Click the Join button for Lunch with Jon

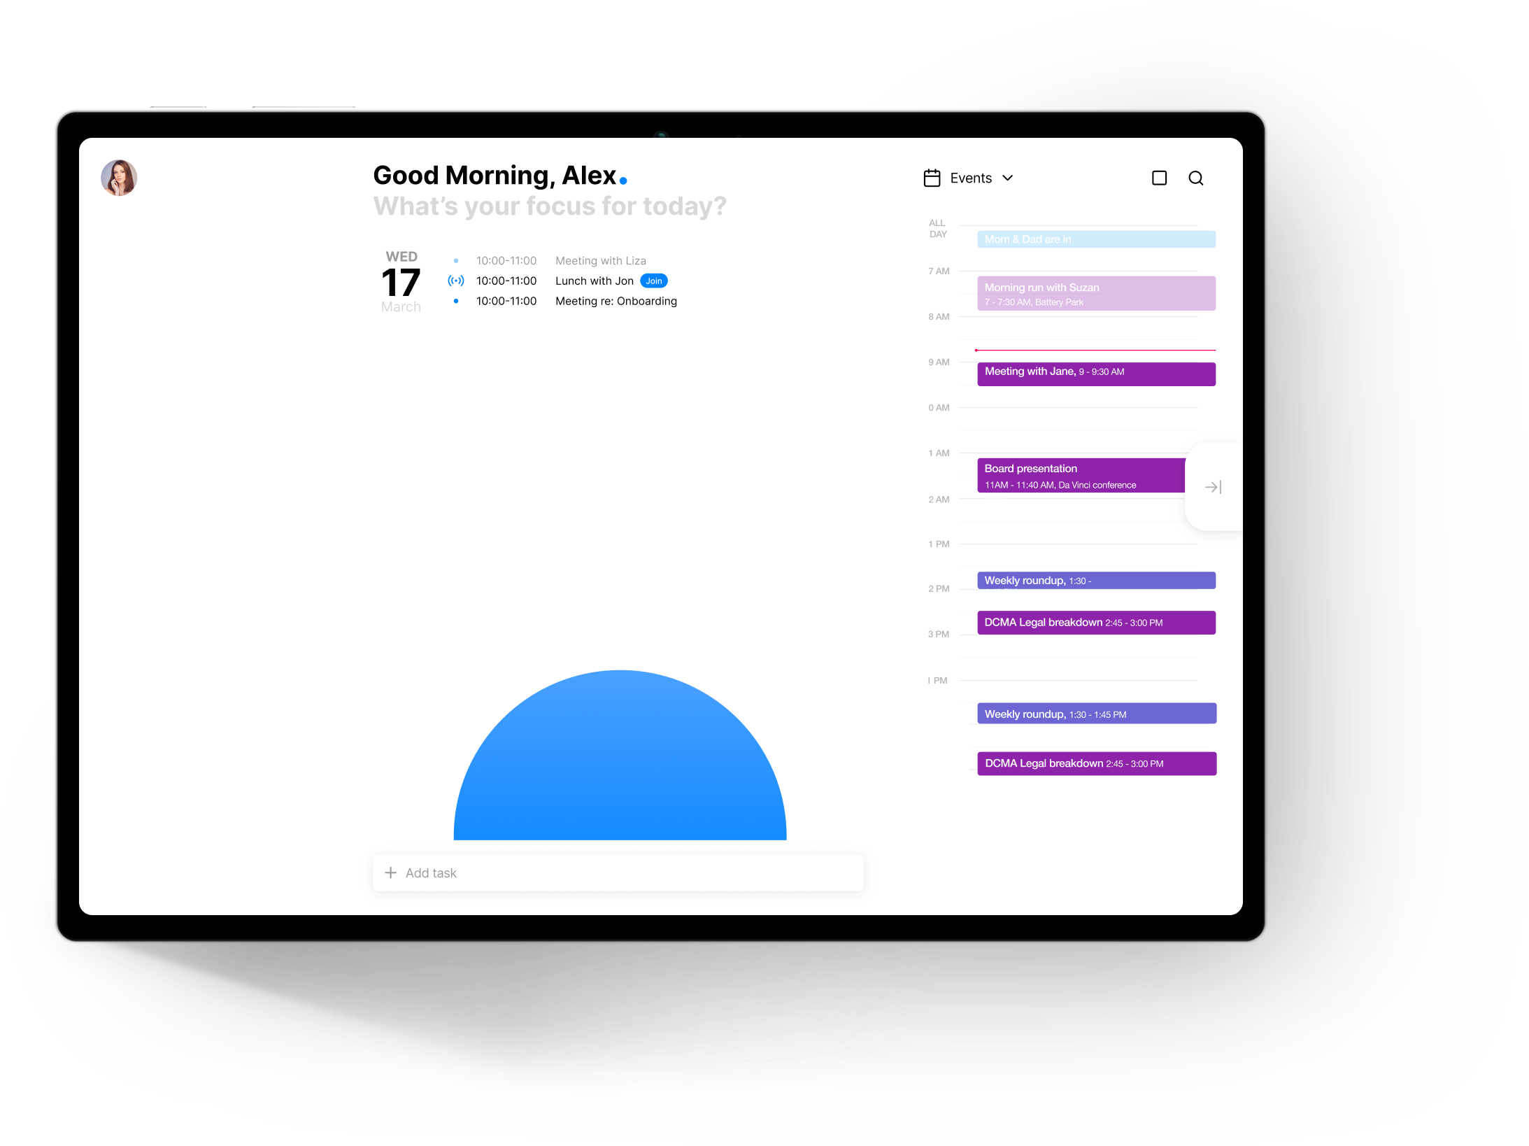(x=653, y=279)
